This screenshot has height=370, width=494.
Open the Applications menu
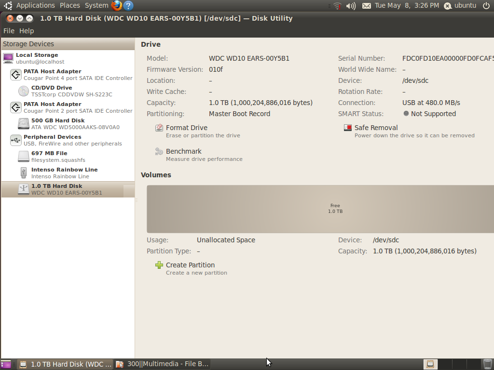(x=36, y=5)
